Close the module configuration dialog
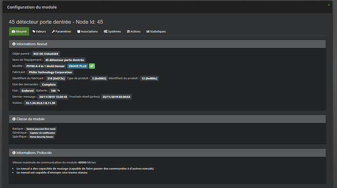 click(329, 5)
